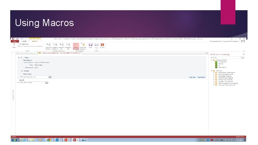
Task: Select the DESIGN ribbon tab
Action: [35, 41]
